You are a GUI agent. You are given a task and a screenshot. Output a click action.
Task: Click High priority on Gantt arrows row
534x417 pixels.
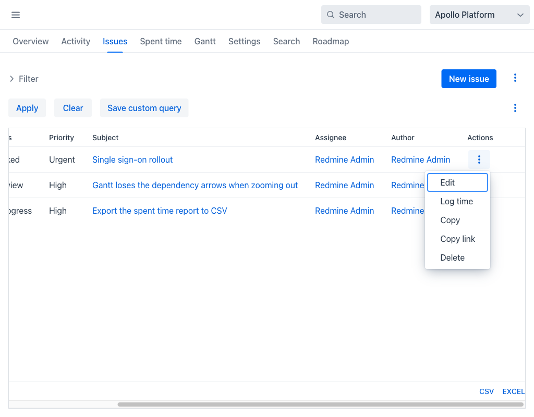pos(57,185)
